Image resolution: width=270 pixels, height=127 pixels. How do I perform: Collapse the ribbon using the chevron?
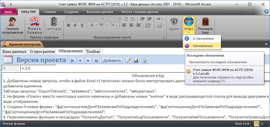pos(261,12)
